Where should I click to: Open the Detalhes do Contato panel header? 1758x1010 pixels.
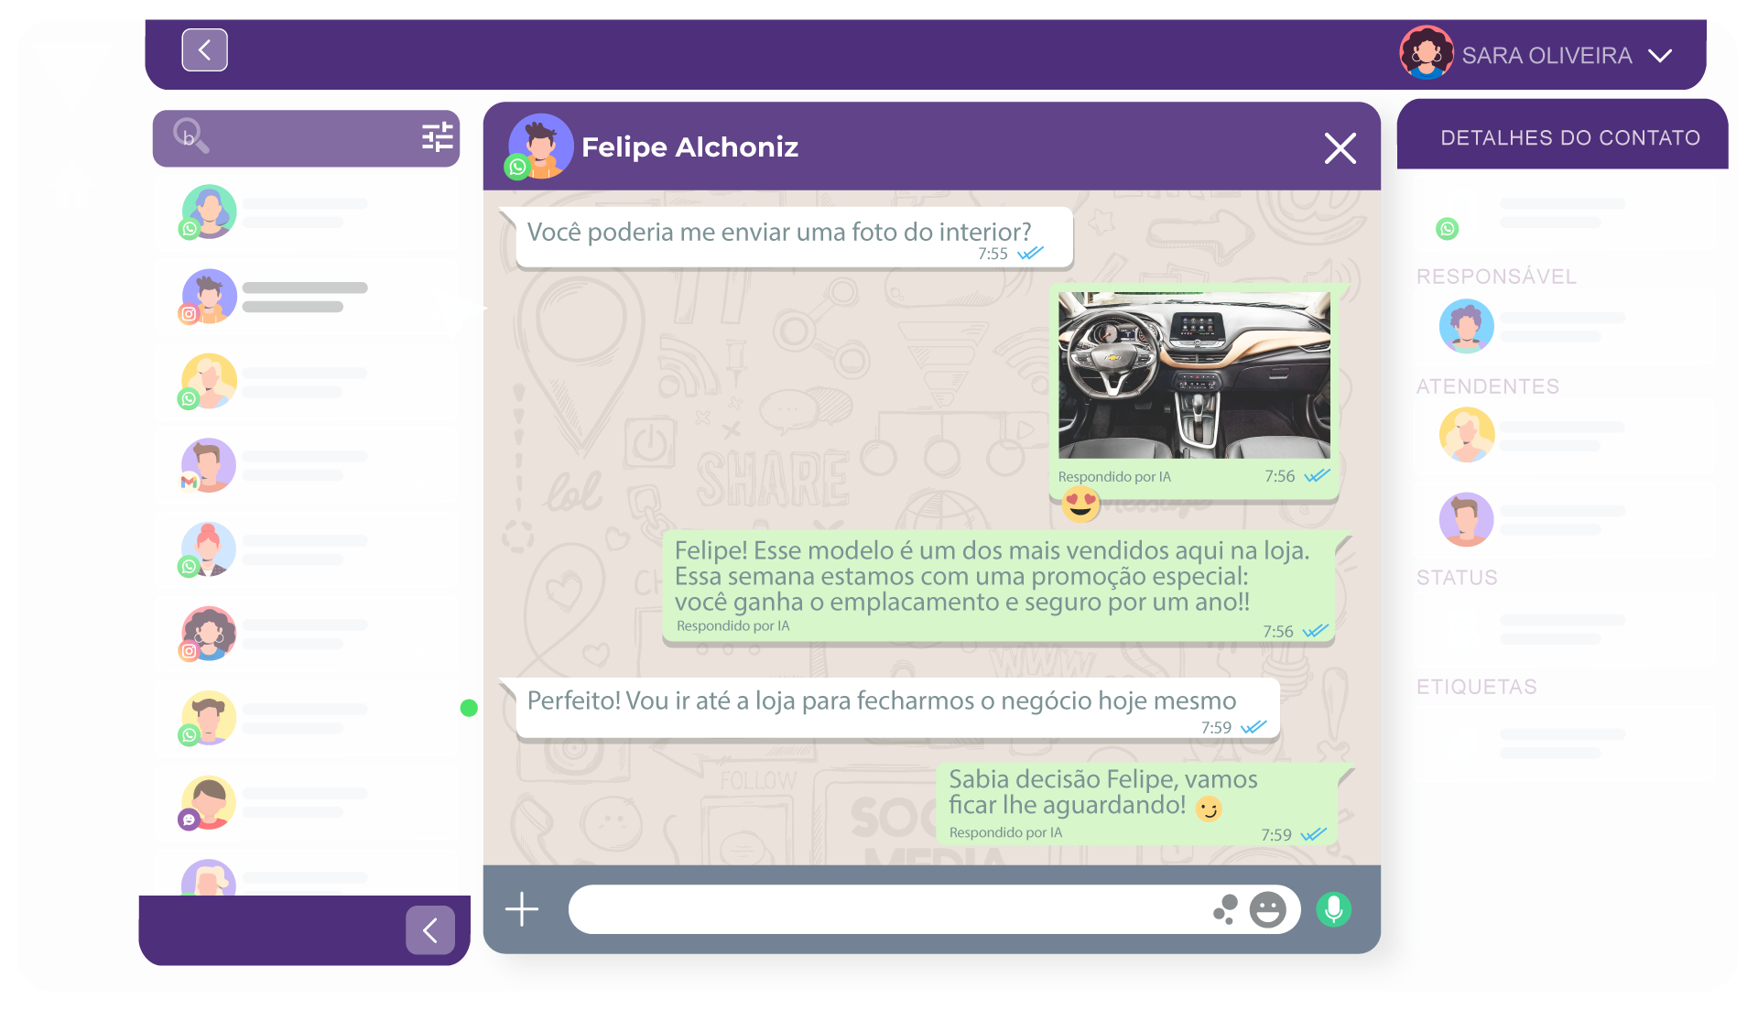click(x=1571, y=136)
